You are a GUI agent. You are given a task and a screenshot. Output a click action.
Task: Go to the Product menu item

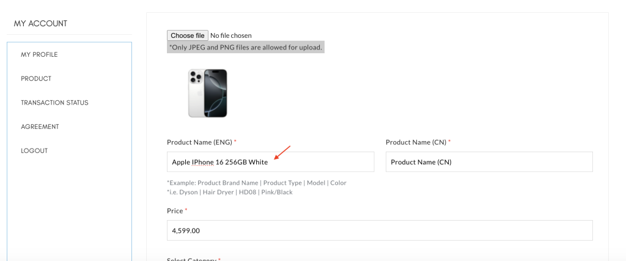36,79
